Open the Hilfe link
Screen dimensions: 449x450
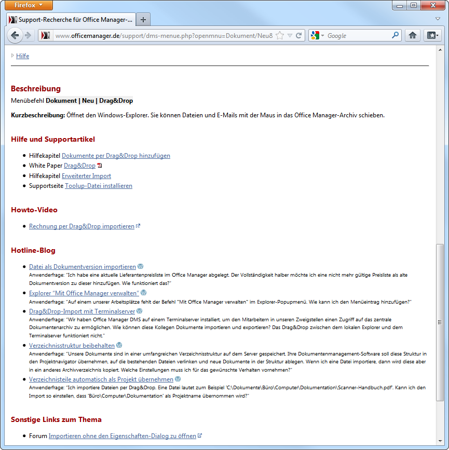click(x=22, y=56)
